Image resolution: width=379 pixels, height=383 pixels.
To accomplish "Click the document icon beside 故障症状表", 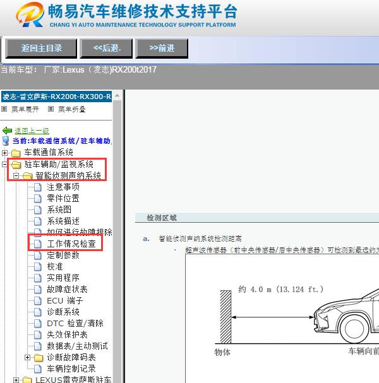I will [38, 290].
